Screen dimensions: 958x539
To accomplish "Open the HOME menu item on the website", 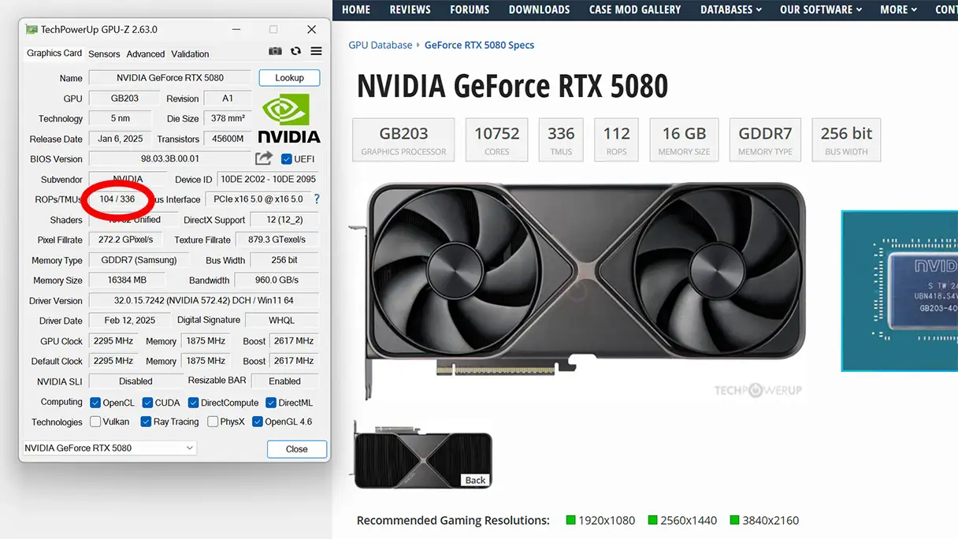I will point(356,9).
